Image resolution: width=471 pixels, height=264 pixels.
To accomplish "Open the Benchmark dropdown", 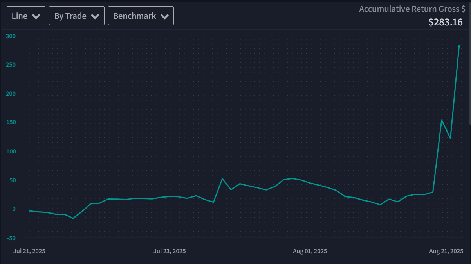I will 141,16.
